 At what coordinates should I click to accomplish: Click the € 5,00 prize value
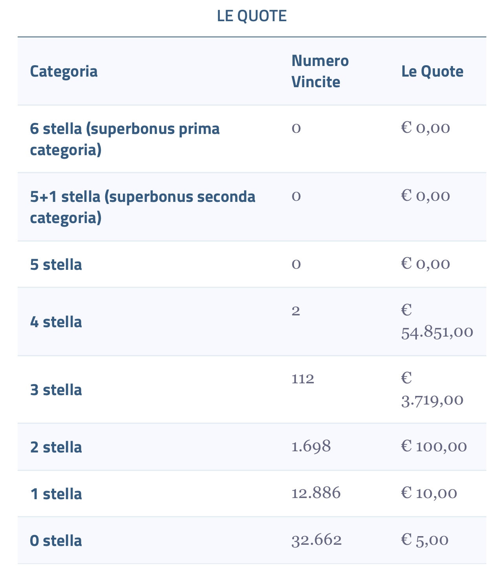[x=424, y=540]
